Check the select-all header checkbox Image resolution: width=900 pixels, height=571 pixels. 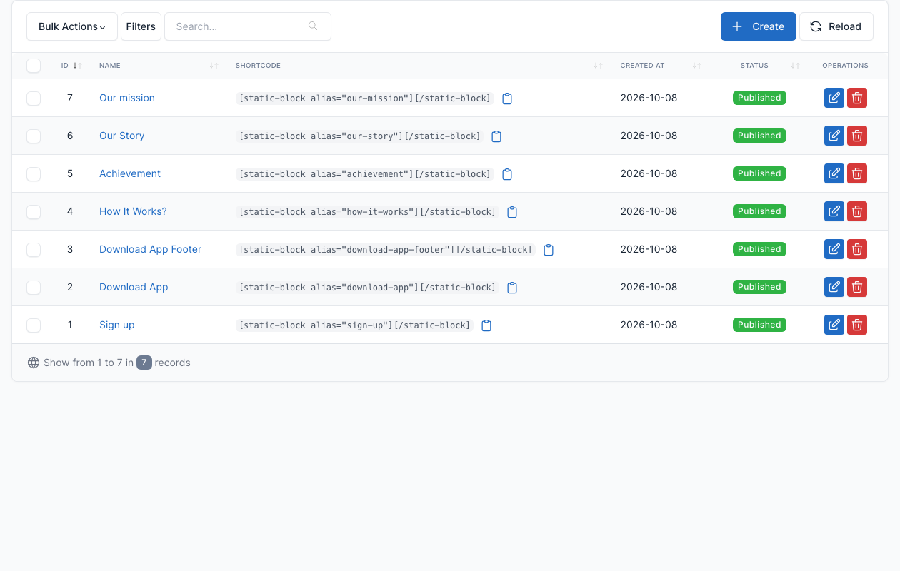pyautogui.click(x=34, y=66)
